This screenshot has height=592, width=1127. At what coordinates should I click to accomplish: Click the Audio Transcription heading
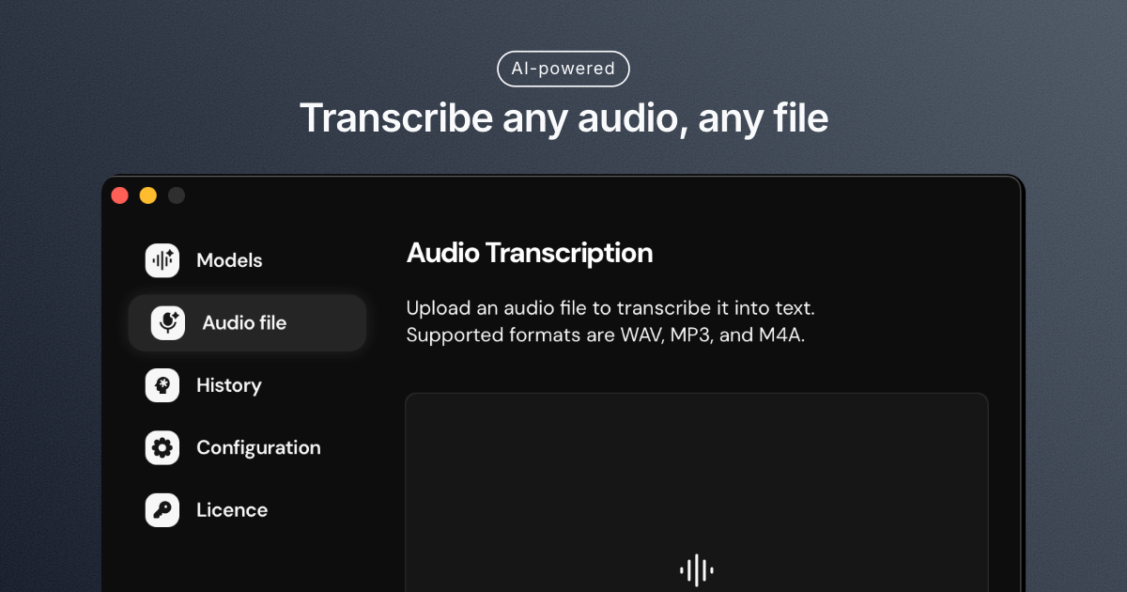coord(530,253)
